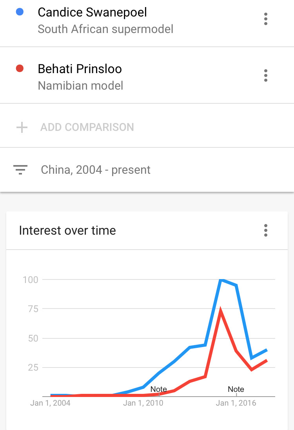Viewport: 294px width, 430px height.
Task: Select the Behati Prinsloo search term
Action: pos(80,69)
